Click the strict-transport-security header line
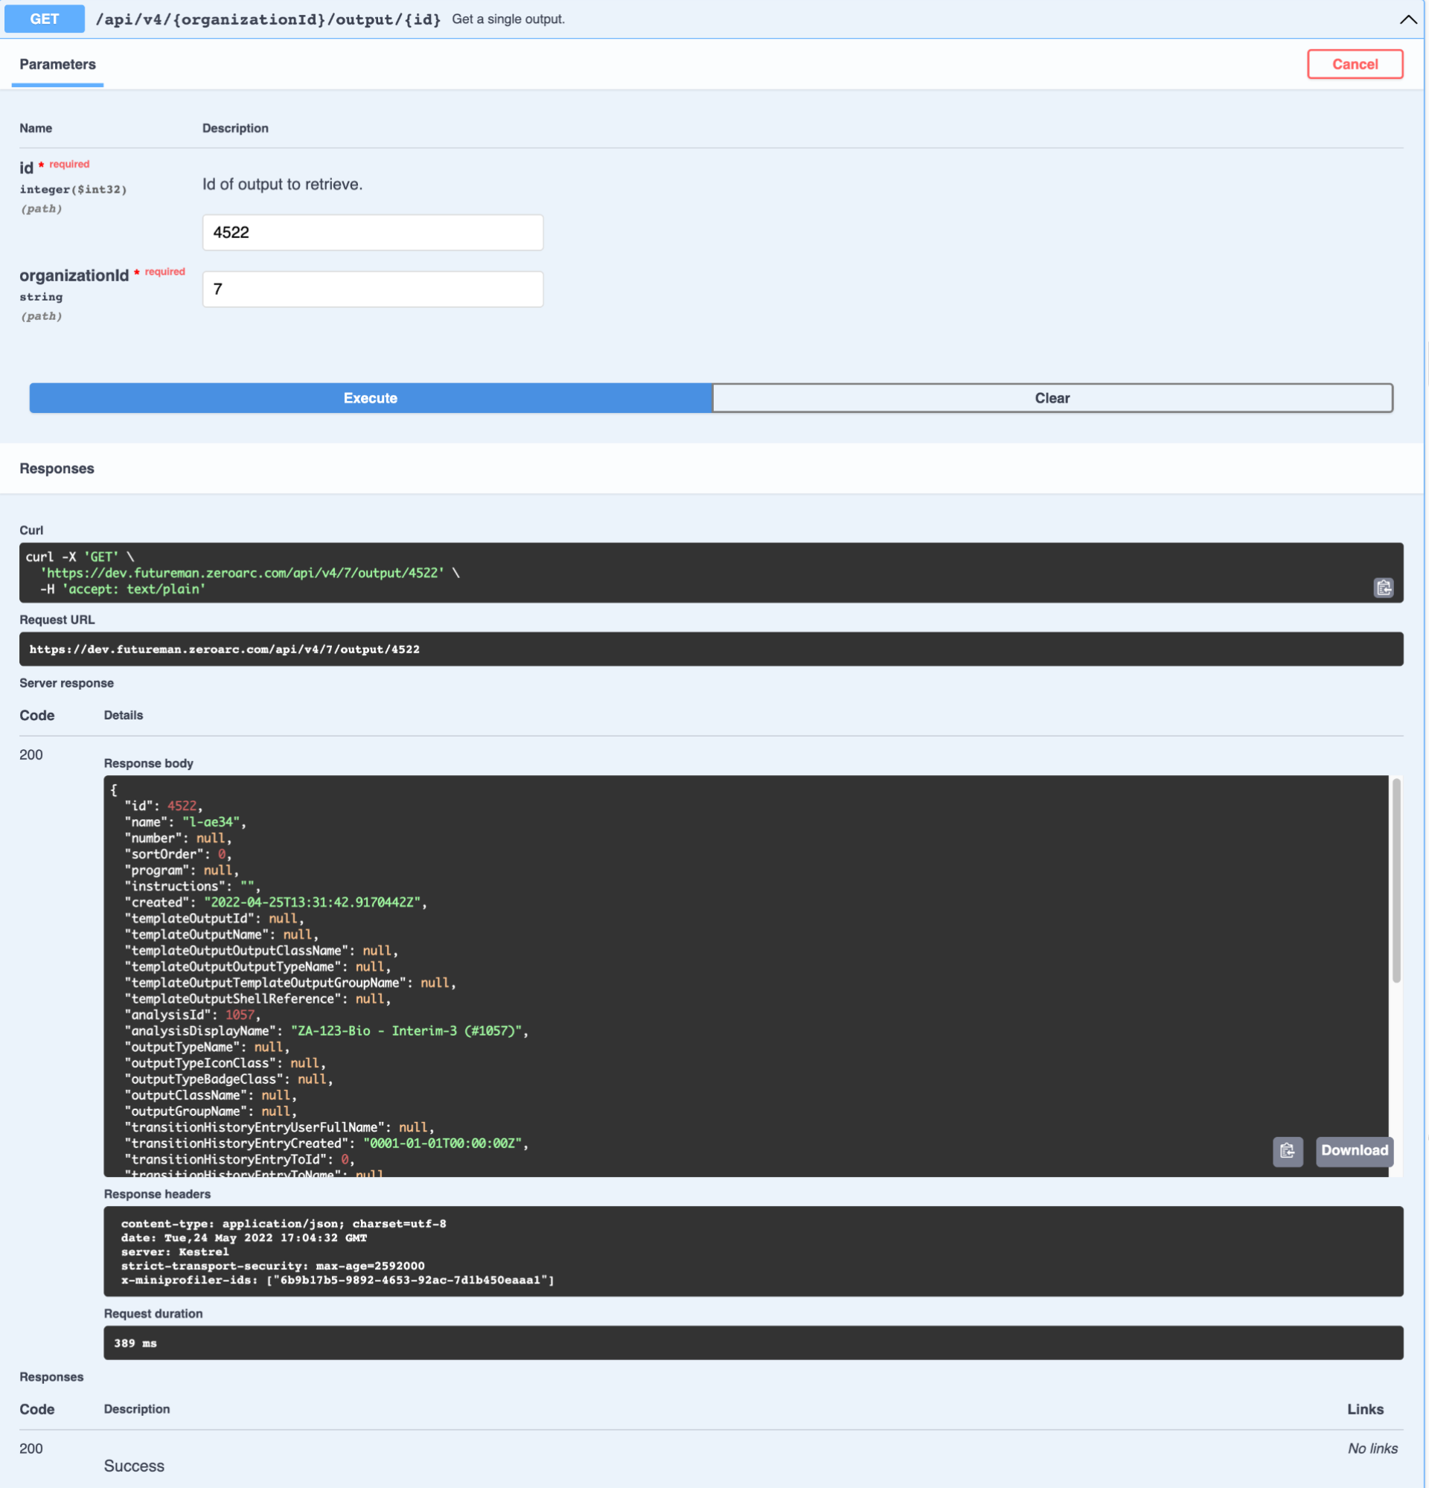1429x1488 pixels. (x=272, y=1266)
